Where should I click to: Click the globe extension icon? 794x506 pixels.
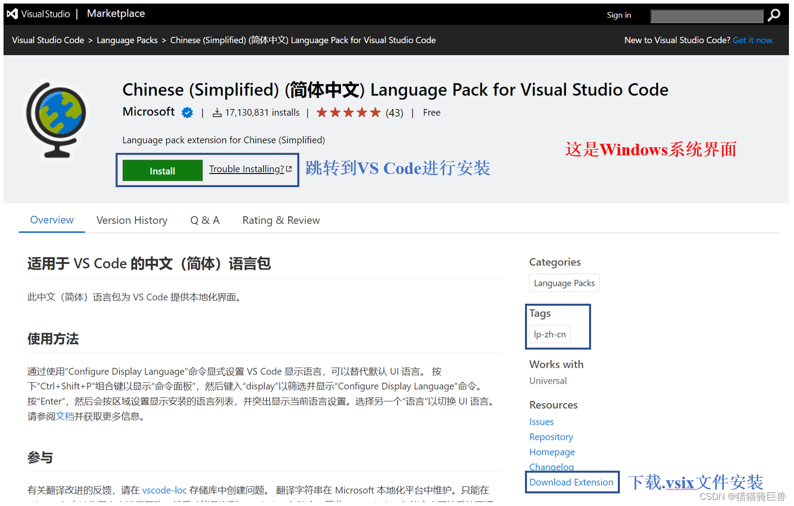(57, 120)
